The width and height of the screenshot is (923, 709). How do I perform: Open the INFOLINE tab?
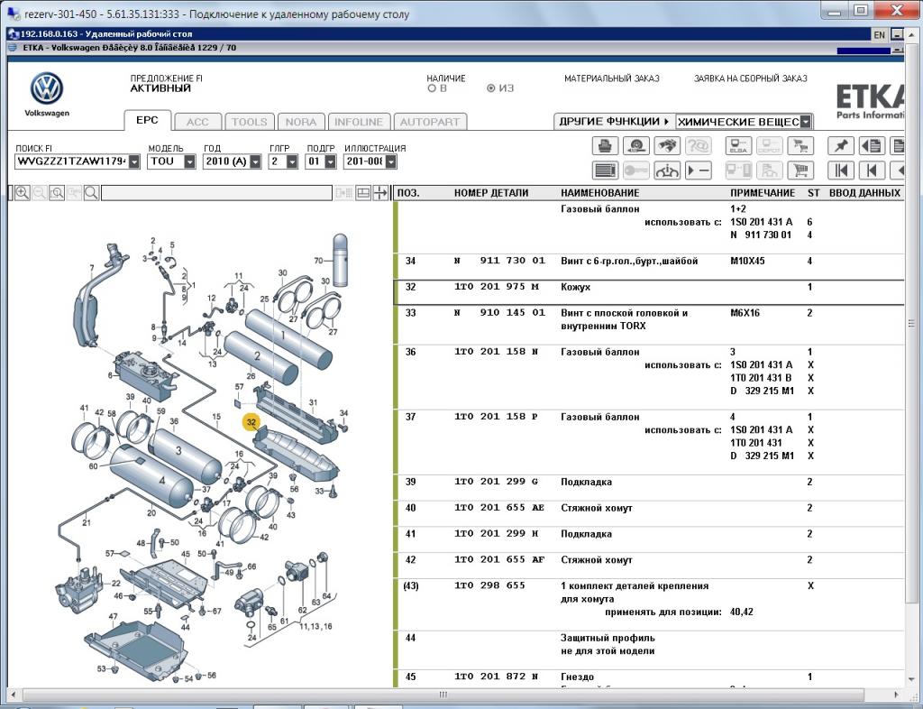pos(359,122)
